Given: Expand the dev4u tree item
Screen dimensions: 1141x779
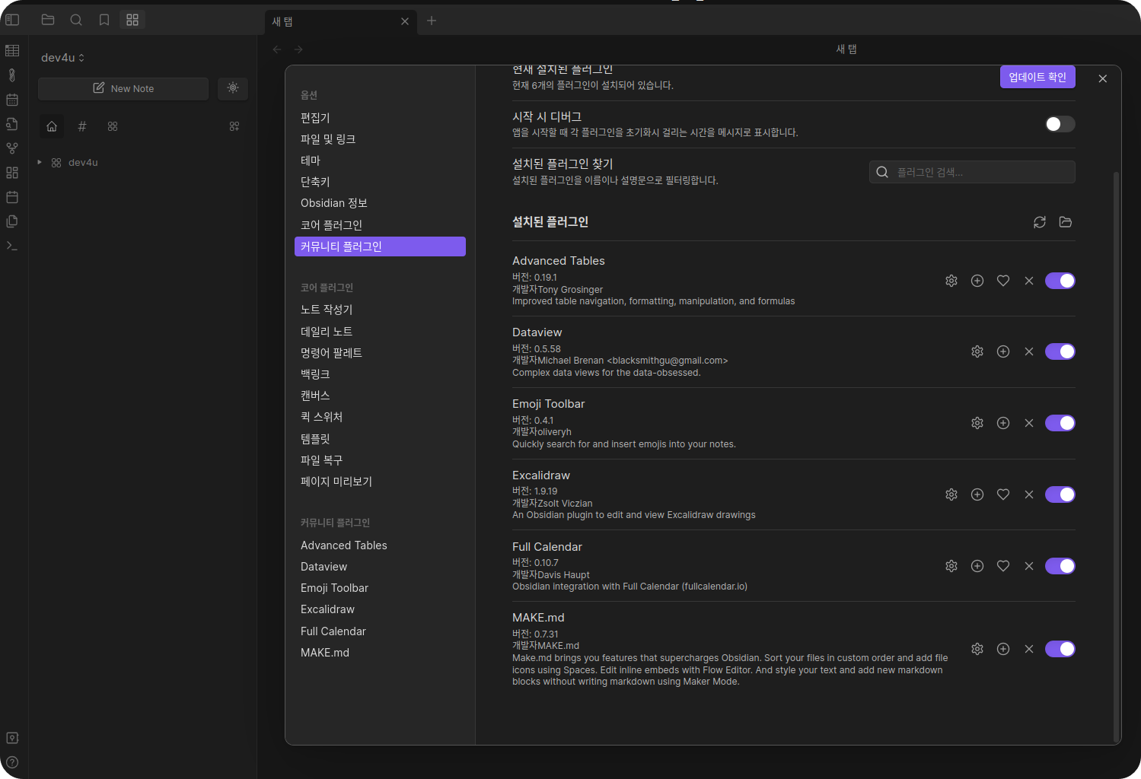Looking at the screenshot, I should tap(40, 162).
